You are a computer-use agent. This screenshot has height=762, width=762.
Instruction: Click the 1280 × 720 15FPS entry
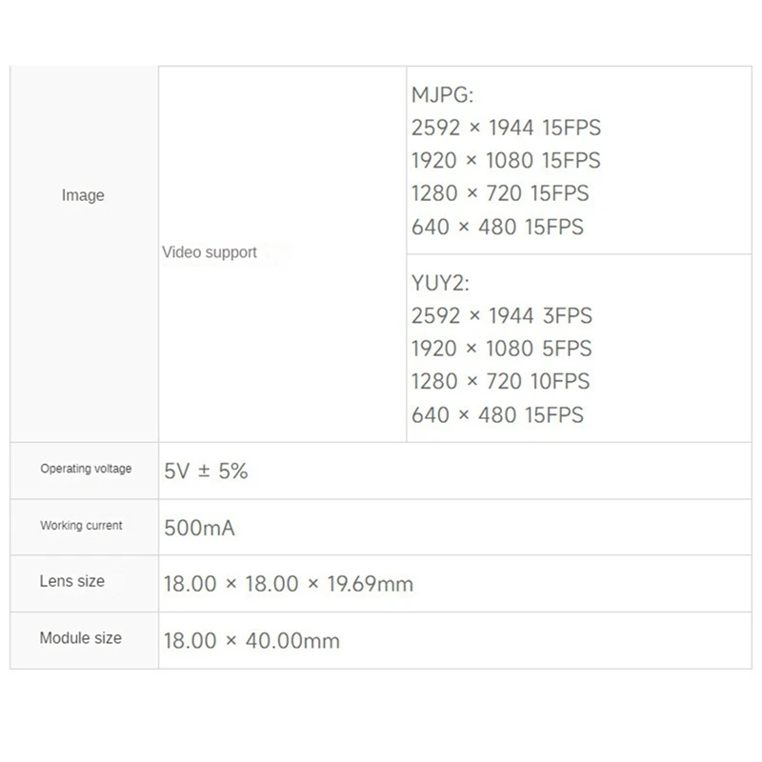click(500, 193)
